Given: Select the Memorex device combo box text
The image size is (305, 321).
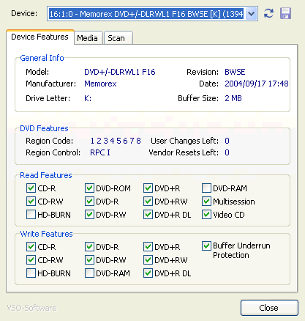Looking at the screenshot, I should coord(146,14).
